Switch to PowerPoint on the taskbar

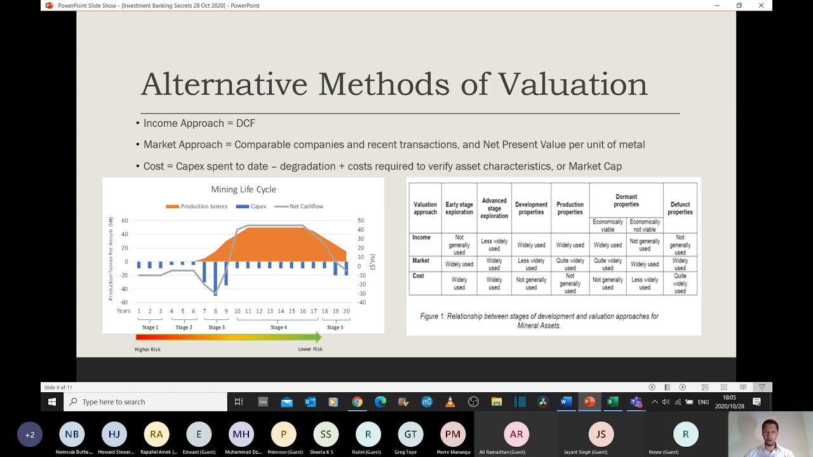(x=589, y=402)
